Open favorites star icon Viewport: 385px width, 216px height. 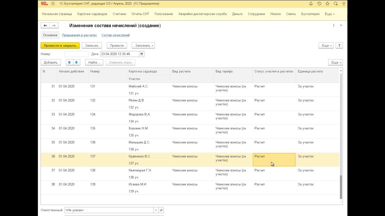point(327,4)
